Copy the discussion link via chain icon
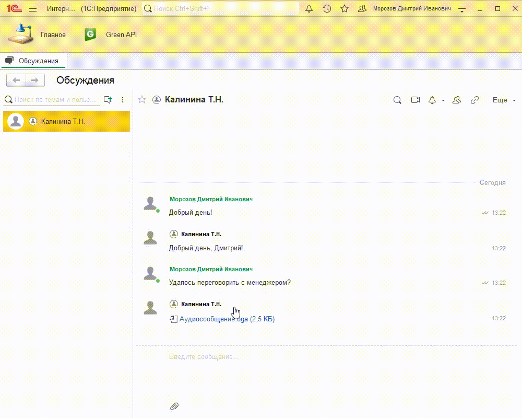The width and height of the screenshot is (522, 418). point(474,100)
